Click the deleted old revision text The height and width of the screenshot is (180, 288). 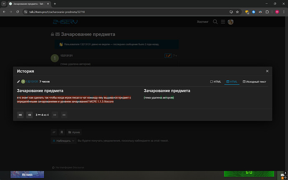pos(74,99)
